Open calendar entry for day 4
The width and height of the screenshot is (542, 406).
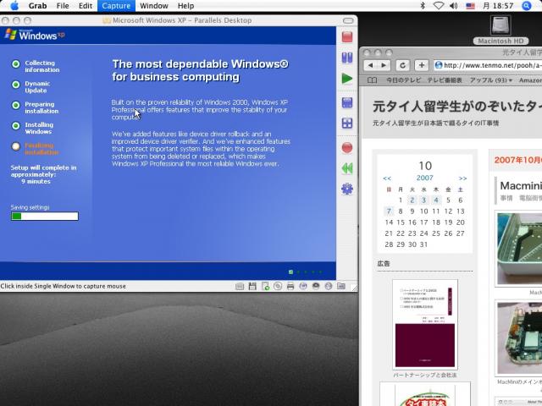(436, 200)
